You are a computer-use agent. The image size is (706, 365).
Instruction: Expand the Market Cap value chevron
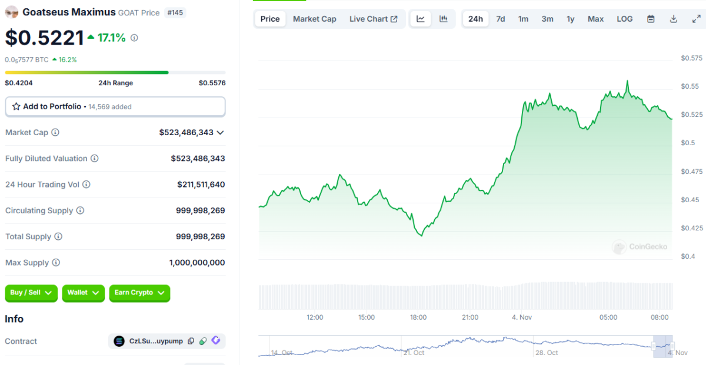click(x=220, y=133)
